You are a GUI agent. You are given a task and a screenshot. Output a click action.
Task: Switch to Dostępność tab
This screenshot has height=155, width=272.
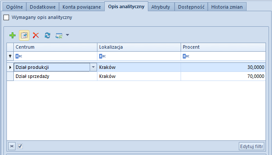[191, 7]
